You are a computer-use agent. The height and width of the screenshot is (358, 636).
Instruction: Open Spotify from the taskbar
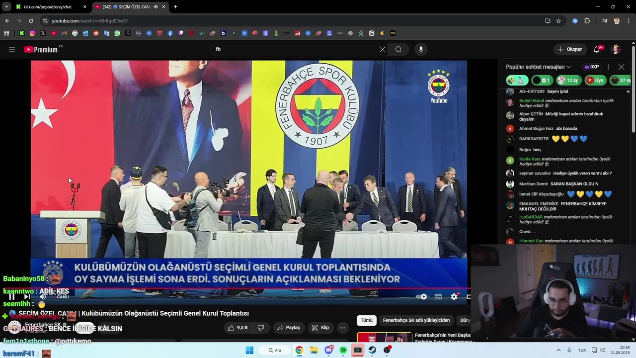343,350
